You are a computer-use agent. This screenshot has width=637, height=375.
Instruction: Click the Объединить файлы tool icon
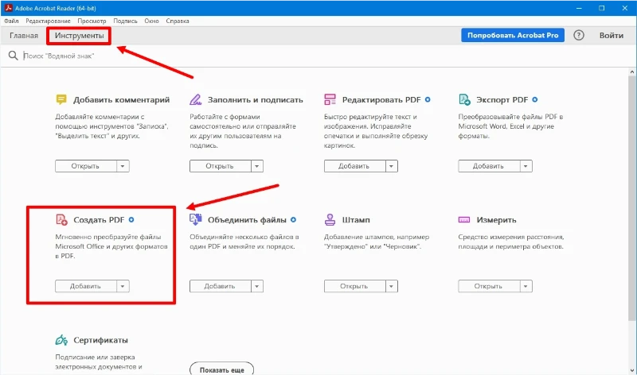(195, 219)
